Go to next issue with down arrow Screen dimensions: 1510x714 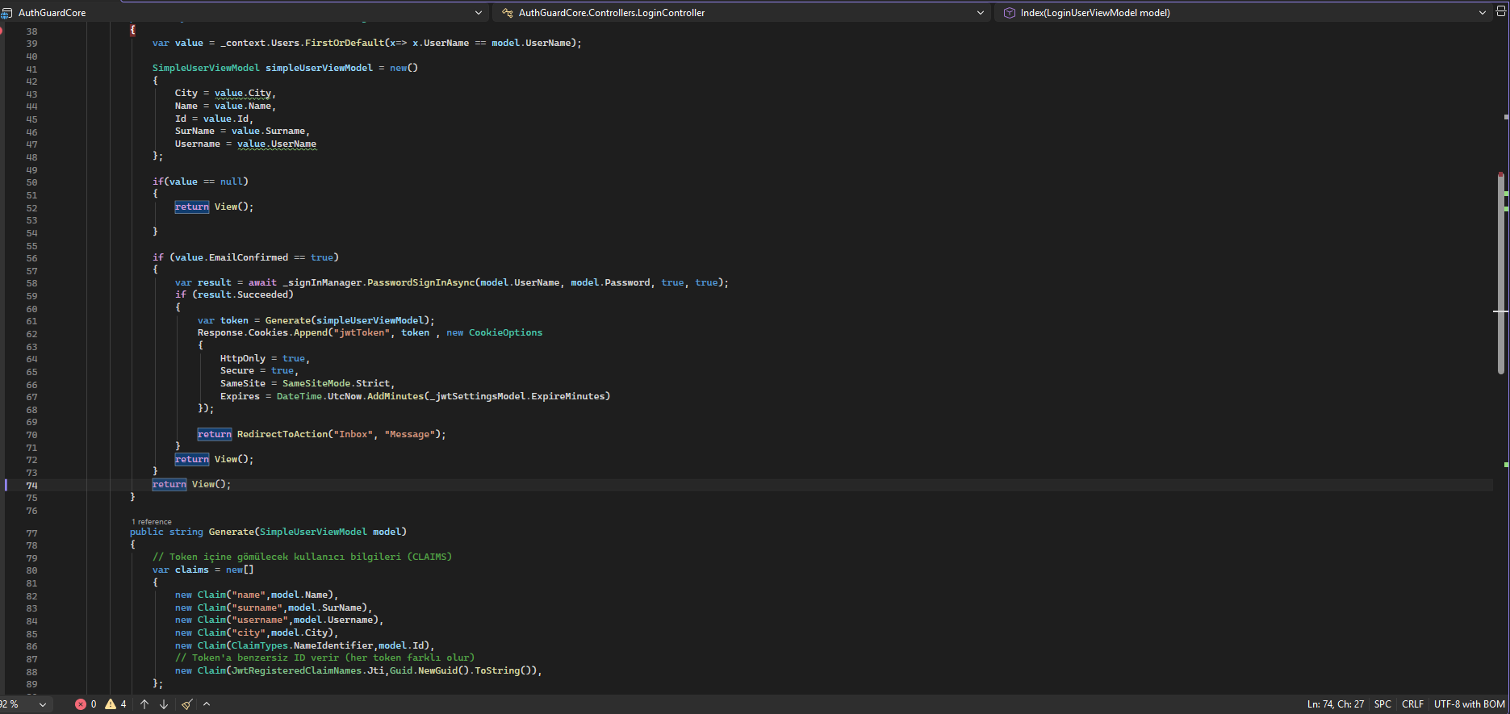164,704
